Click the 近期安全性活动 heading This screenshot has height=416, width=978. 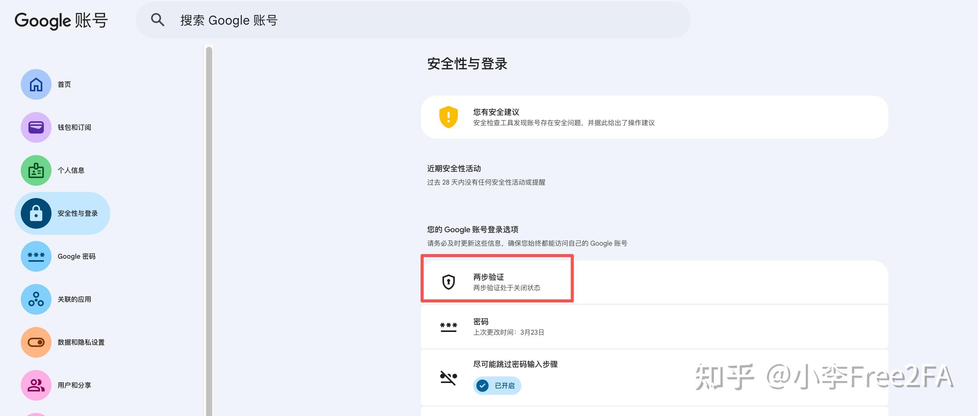click(454, 168)
